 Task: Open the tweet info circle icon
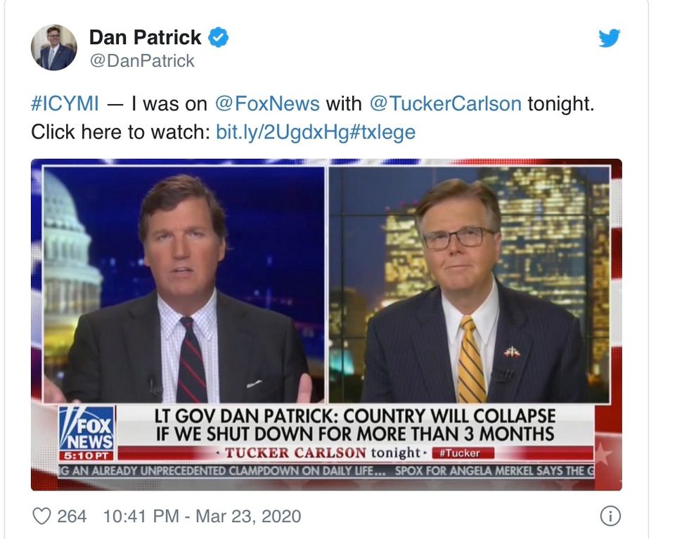tap(610, 516)
